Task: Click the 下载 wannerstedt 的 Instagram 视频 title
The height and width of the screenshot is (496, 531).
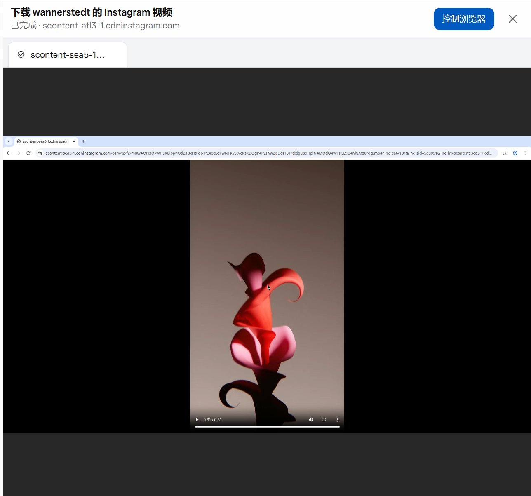Action: pos(92,12)
